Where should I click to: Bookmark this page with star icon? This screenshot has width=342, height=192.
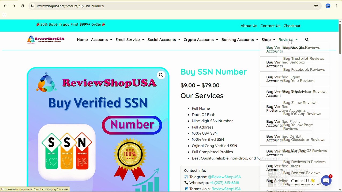316,6
